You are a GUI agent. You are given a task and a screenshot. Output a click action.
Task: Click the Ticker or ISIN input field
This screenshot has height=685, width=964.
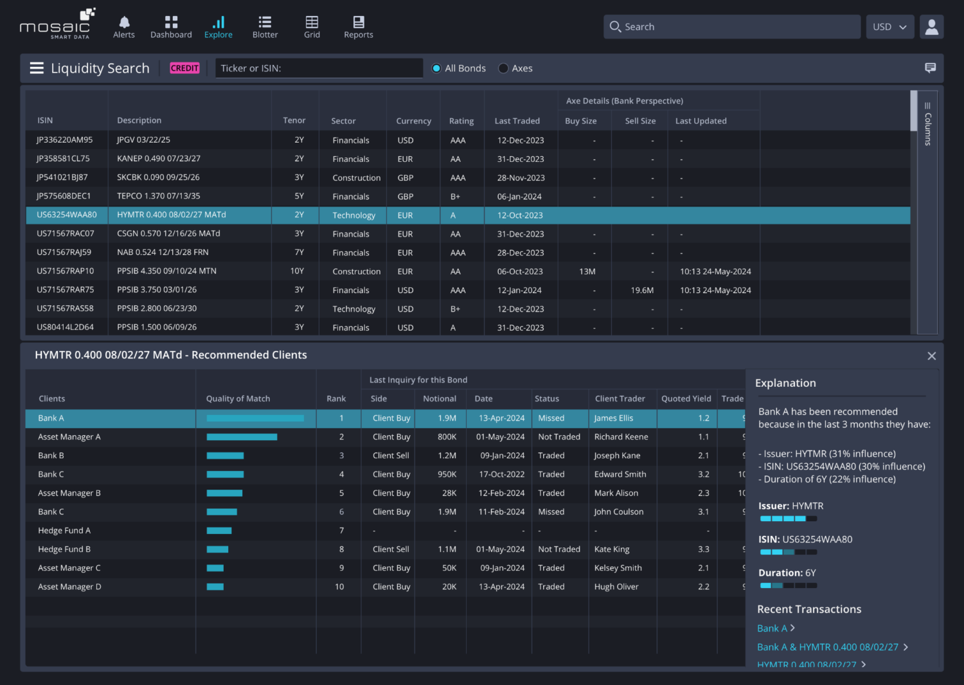pyautogui.click(x=318, y=67)
